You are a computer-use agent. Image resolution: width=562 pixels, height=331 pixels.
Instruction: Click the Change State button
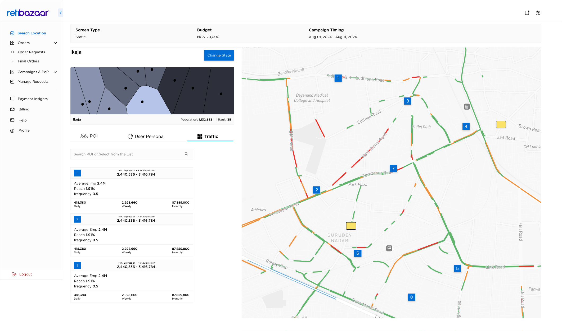click(219, 55)
